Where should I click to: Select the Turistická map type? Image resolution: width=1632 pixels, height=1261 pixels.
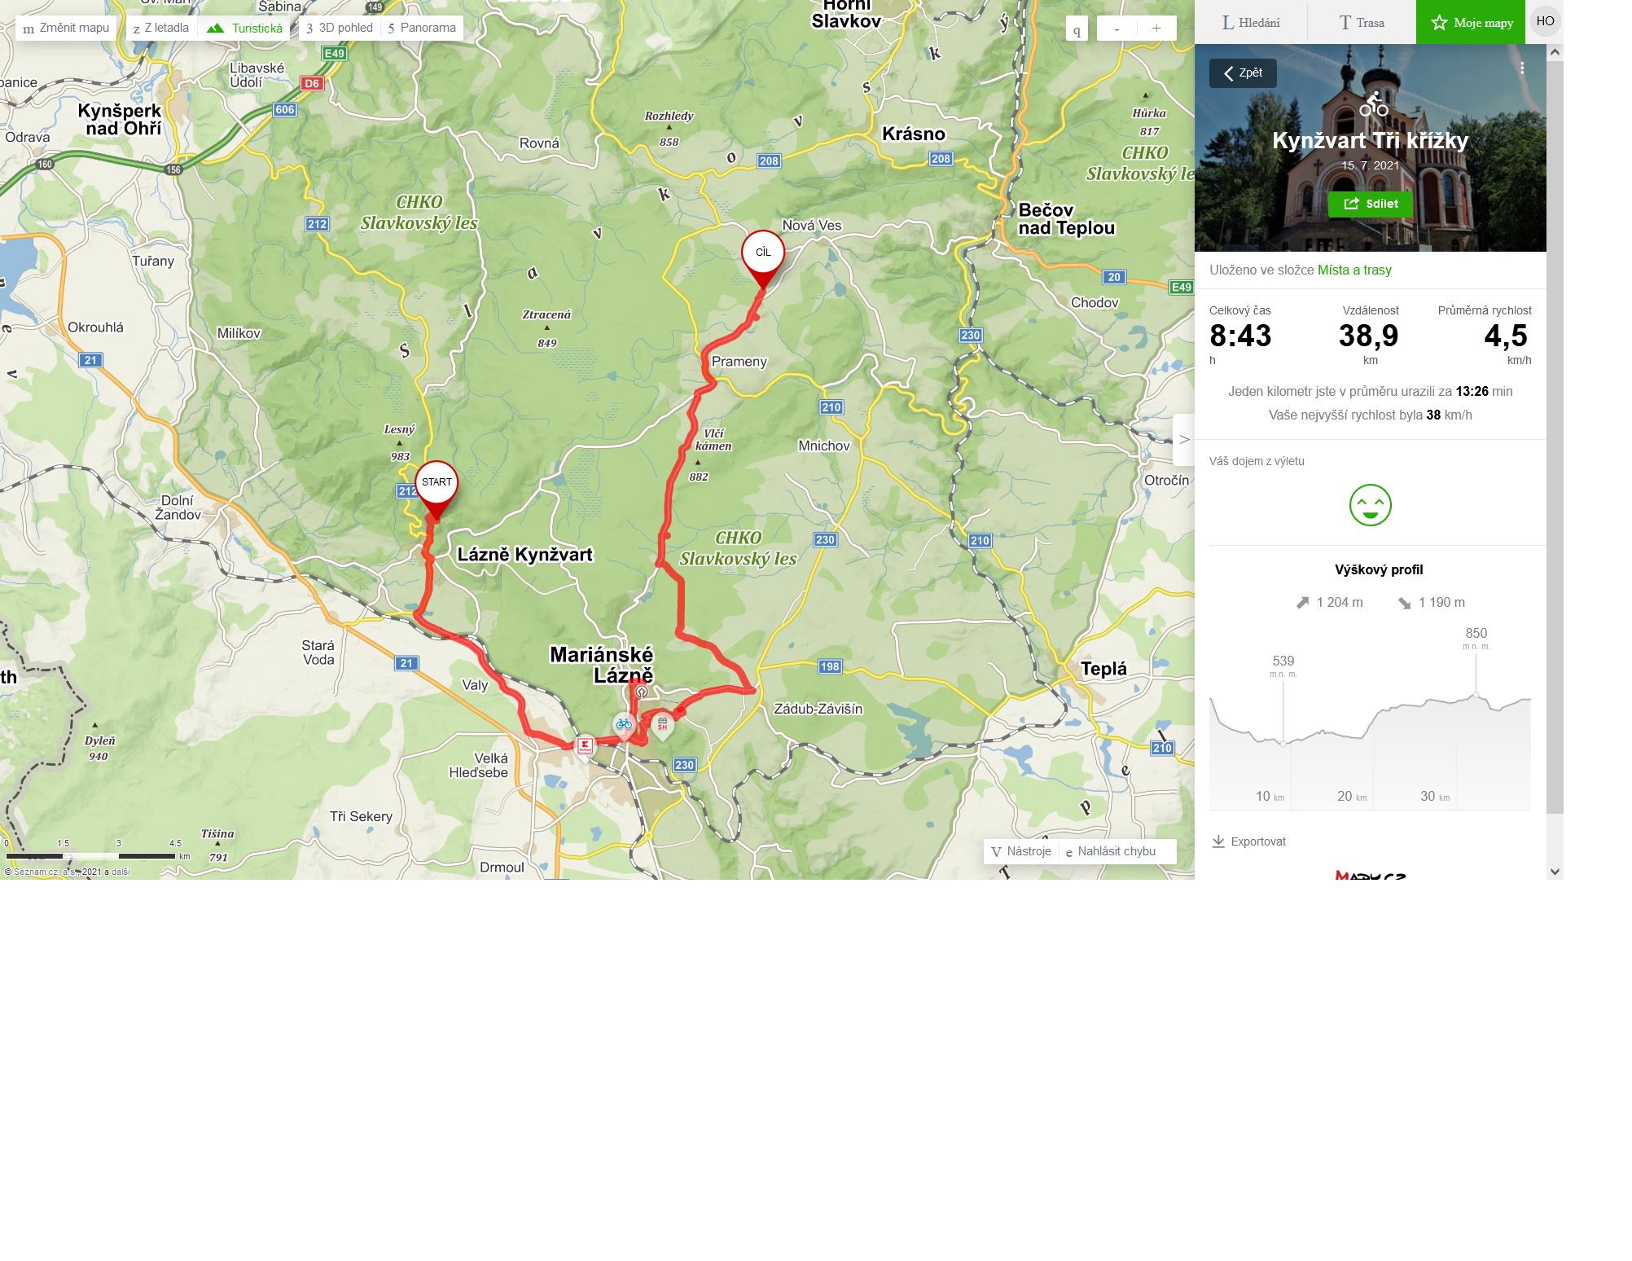(244, 28)
